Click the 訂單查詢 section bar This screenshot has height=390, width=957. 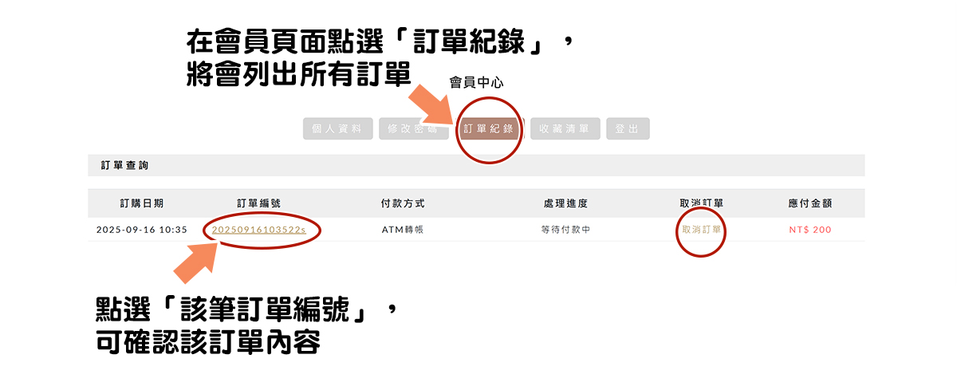[476, 165]
